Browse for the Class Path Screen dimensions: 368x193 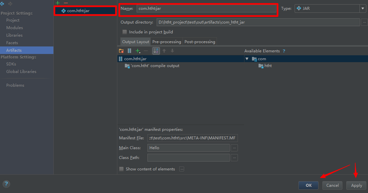point(234,158)
